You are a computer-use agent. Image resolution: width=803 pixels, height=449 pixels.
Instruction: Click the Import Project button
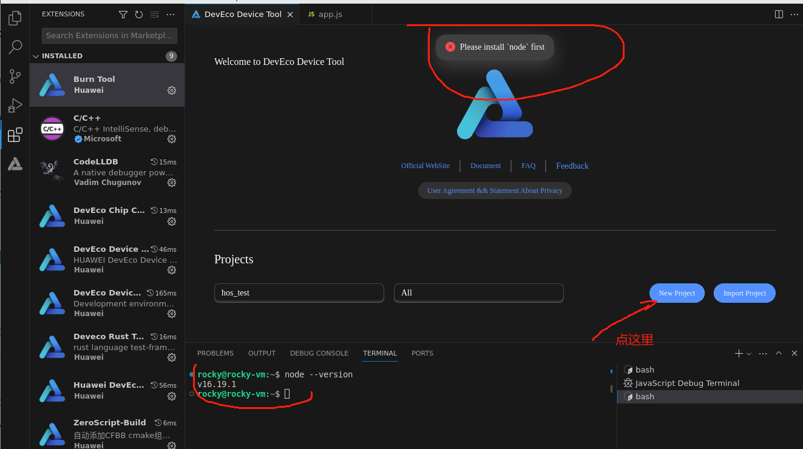click(744, 293)
